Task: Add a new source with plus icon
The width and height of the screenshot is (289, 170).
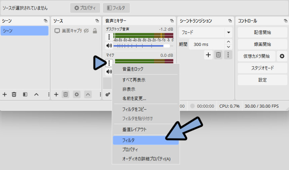Action: (x=56, y=95)
